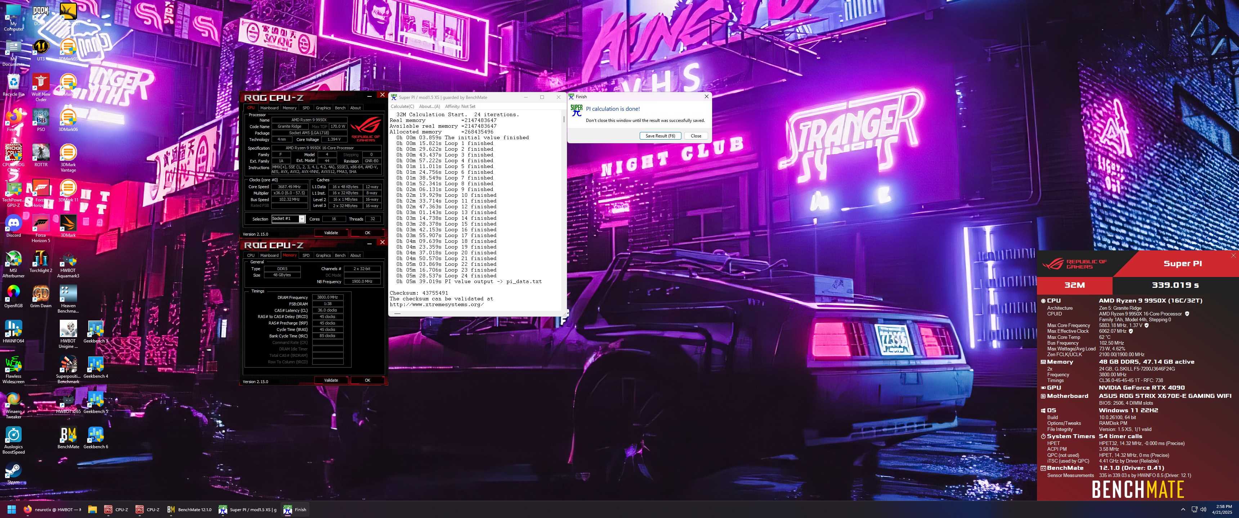Open File Explorer from taskbar

92,509
